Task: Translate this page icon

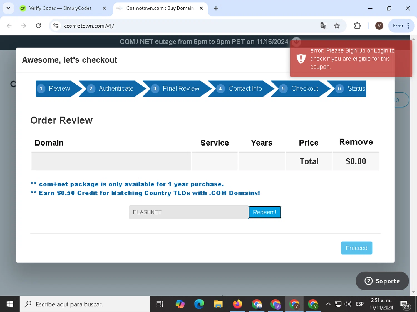Action: (324, 26)
